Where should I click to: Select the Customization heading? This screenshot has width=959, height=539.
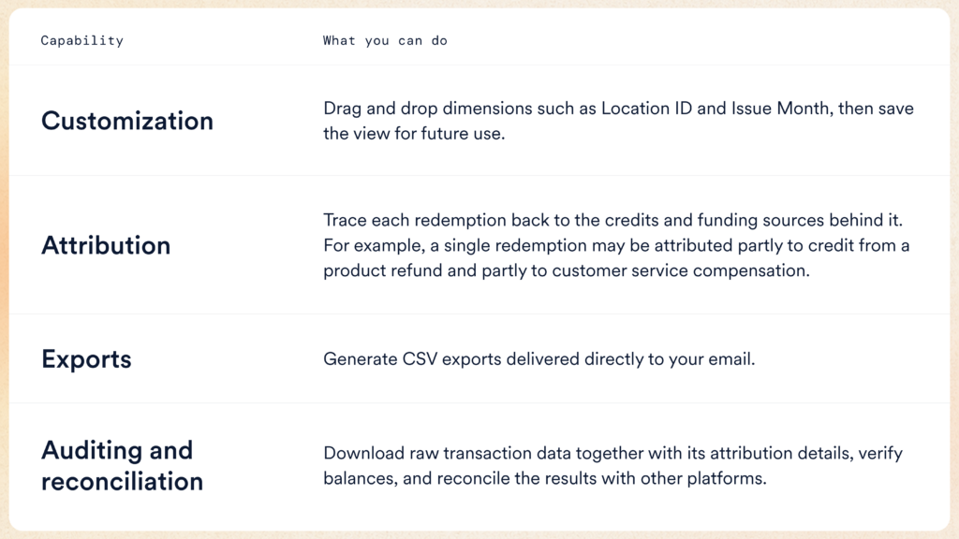pos(127,121)
